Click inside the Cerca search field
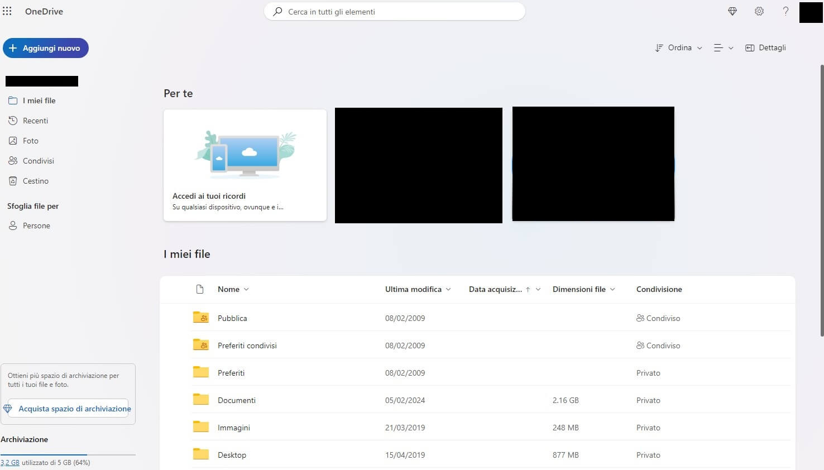Image resolution: width=824 pixels, height=470 pixels. point(395,11)
